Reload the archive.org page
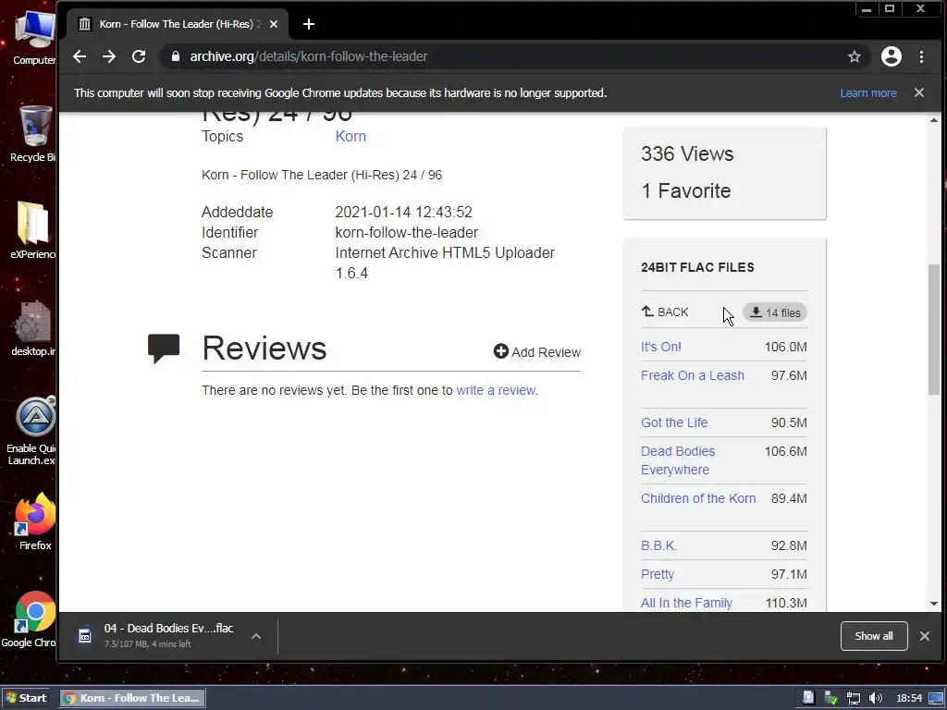 pyautogui.click(x=139, y=56)
